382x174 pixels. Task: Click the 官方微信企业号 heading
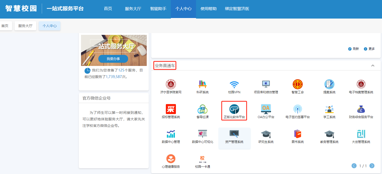97,98
